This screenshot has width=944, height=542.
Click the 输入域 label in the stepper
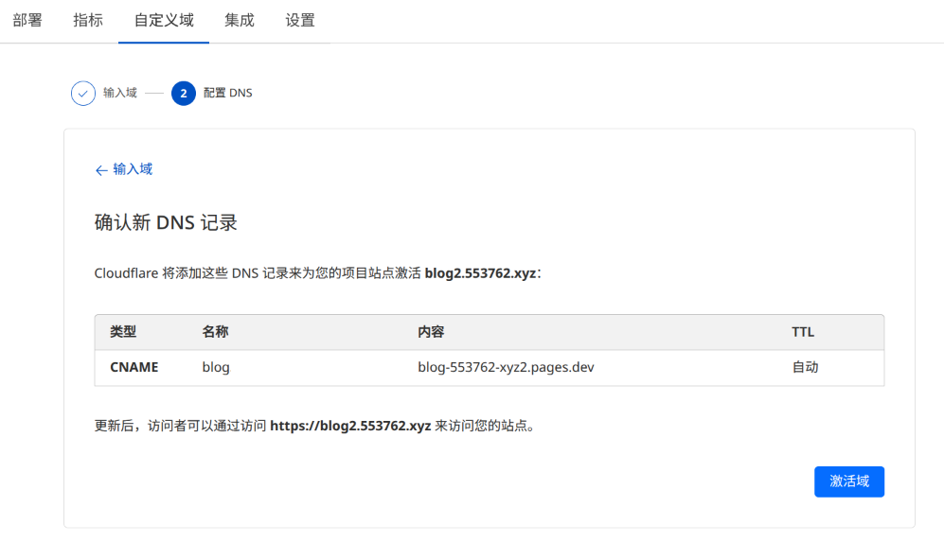[120, 93]
